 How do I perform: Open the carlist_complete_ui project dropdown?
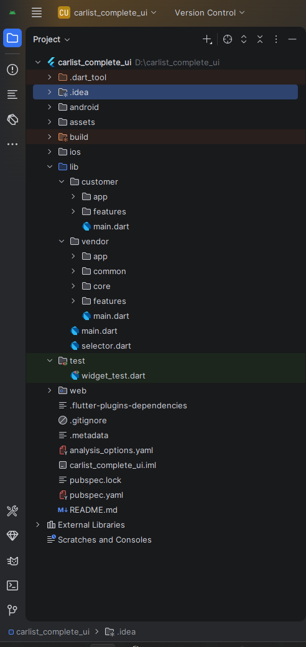pos(108,13)
